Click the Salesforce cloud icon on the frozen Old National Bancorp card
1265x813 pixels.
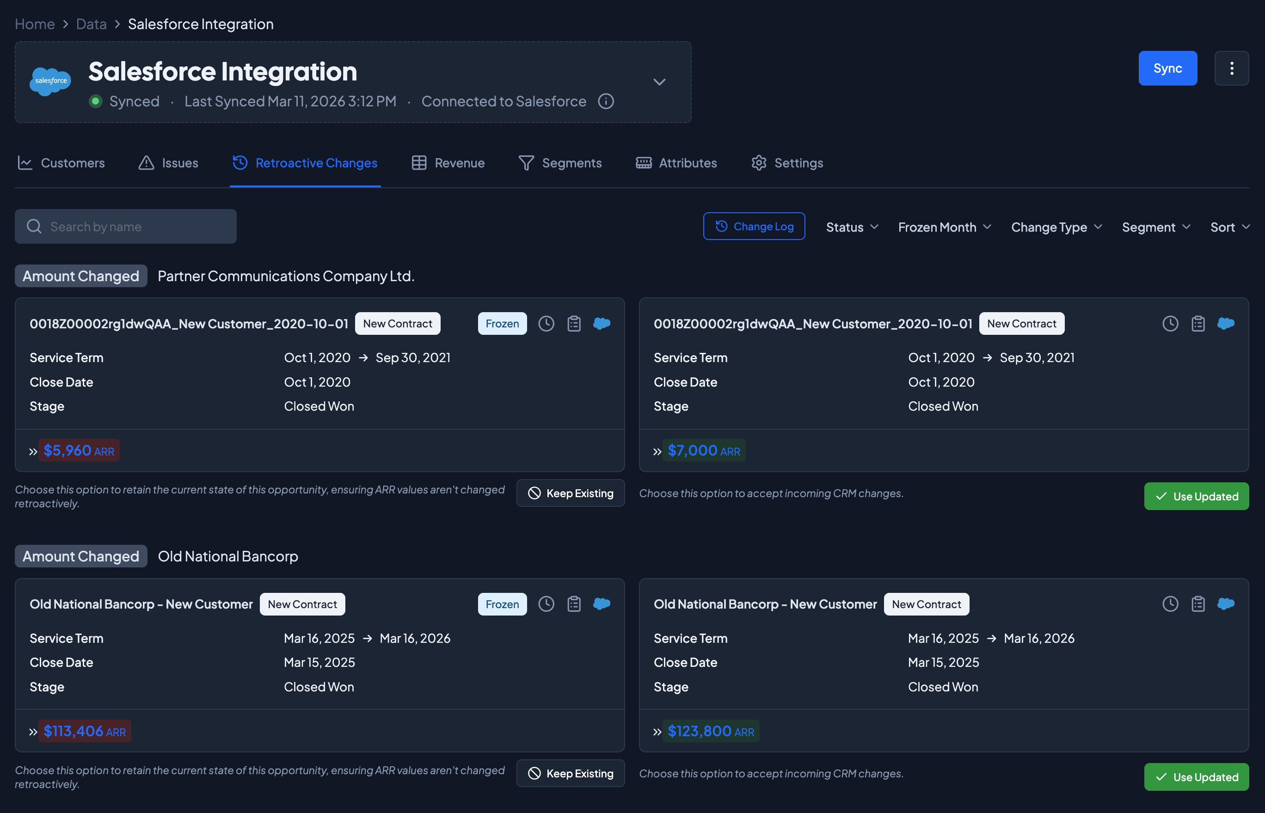click(602, 604)
